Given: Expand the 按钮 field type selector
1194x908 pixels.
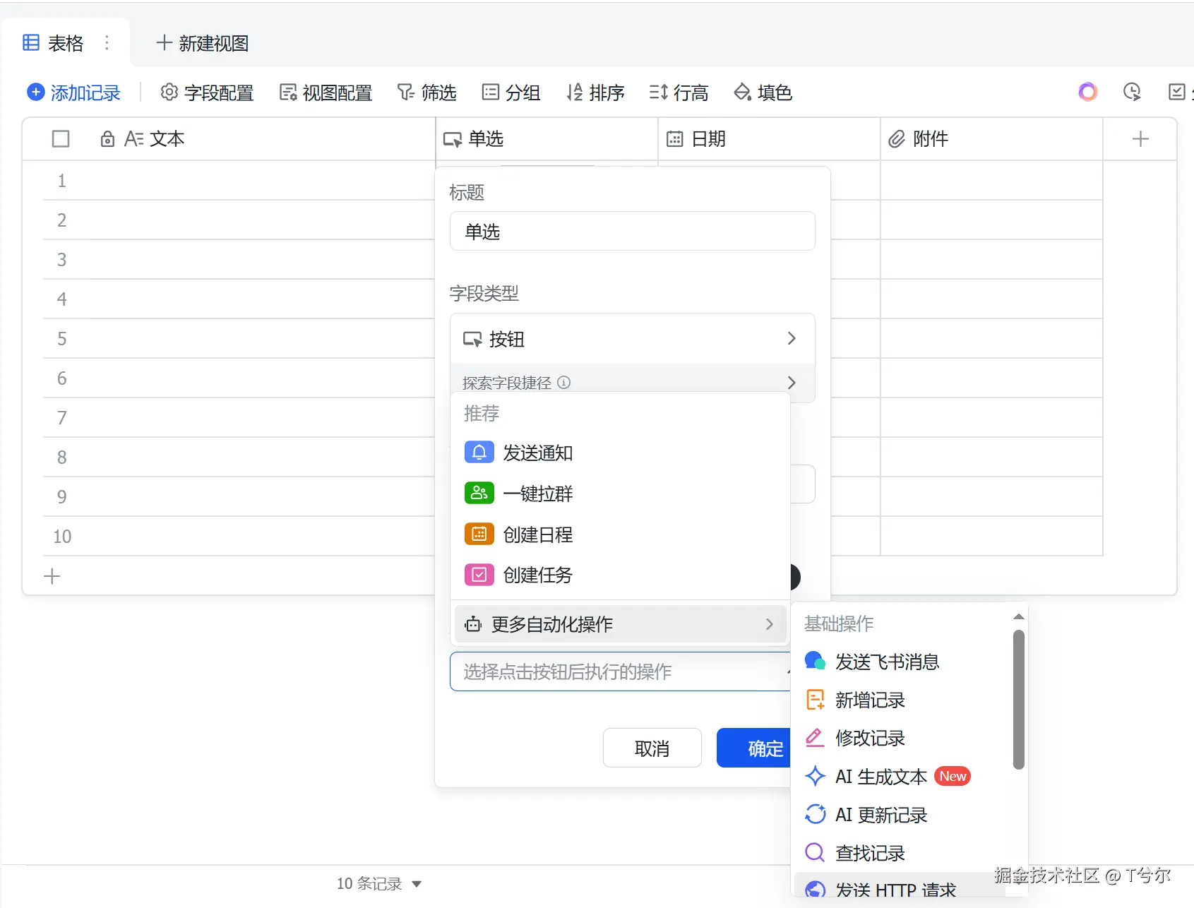Looking at the screenshot, I should [633, 339].
